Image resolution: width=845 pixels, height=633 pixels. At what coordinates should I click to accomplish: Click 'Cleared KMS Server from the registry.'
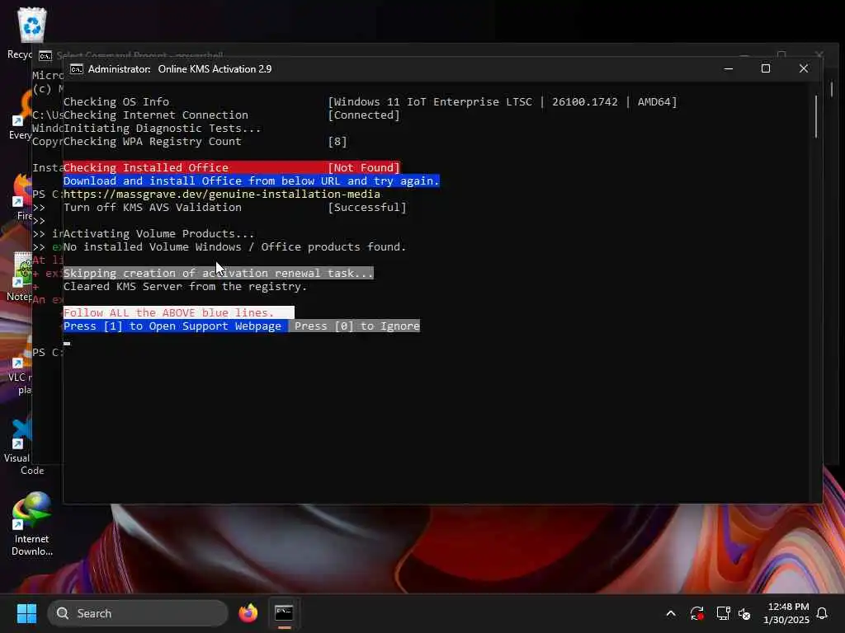coord(186,286)
